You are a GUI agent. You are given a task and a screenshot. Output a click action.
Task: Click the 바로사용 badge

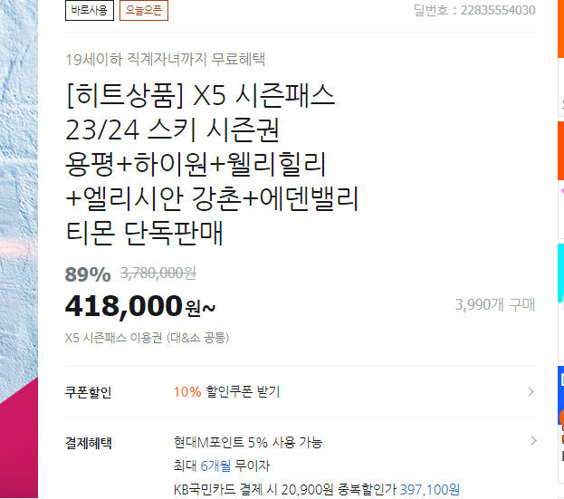point(90,11)
